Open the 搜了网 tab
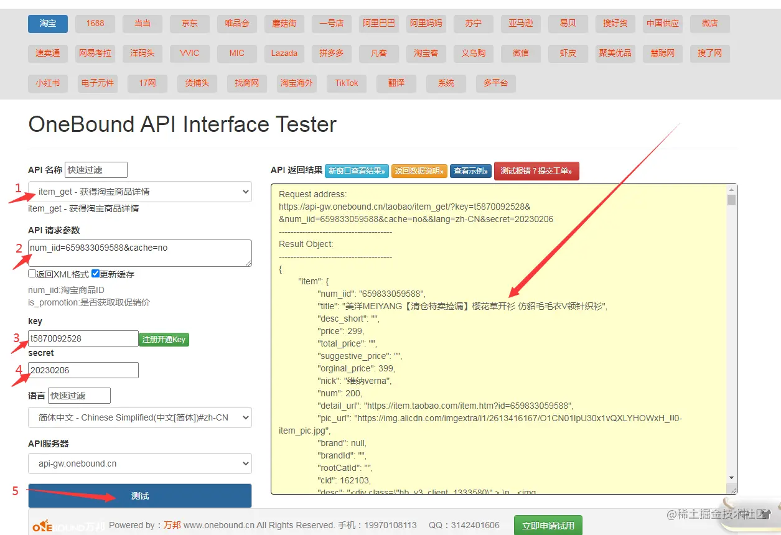 coord(710,53)
